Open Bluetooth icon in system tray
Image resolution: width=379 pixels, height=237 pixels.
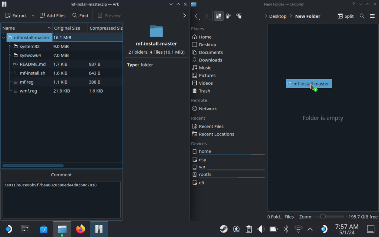[x=286, y=229]
